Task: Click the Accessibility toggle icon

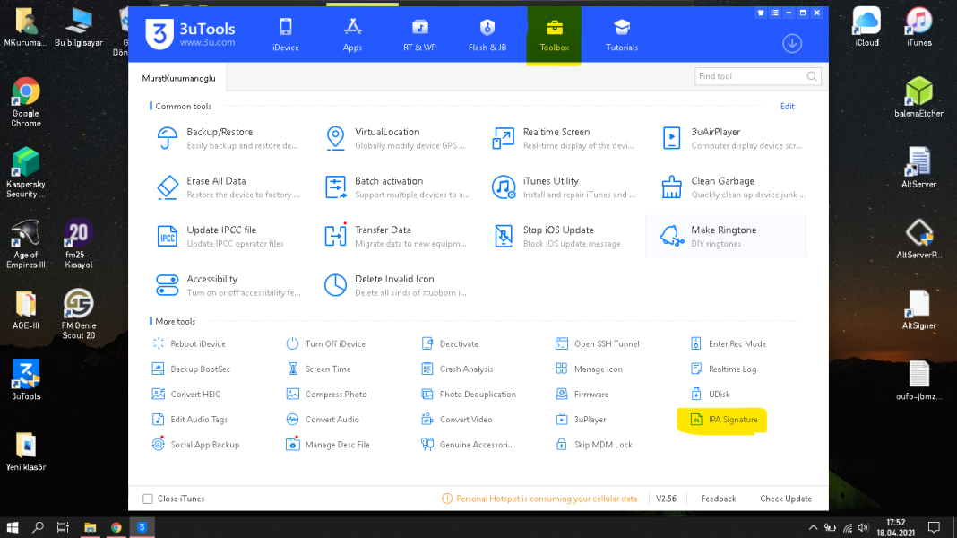Action: click(168, 285)
